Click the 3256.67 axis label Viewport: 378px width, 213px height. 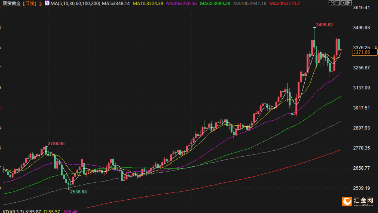361,68
